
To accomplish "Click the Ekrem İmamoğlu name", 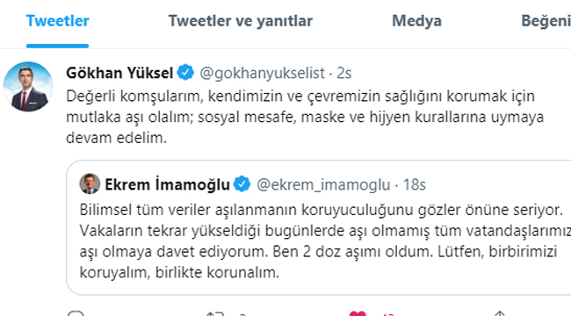I will pyautogui.click(x=167, y=184).
